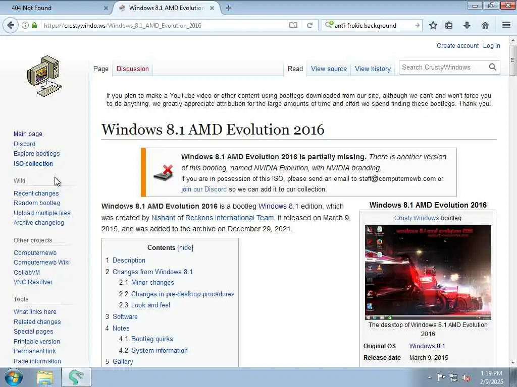
Task: Bookmark this page with the star icon
Action: [433, 25]
